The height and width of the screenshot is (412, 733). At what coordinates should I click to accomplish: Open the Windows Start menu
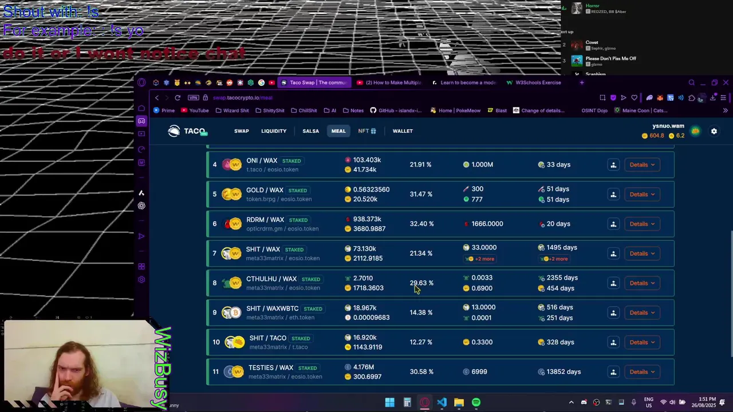point(389,403)
